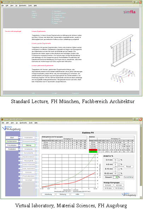Viewport: 143px width, 209px height.
Task: Click the beton window vertical scrollbar thumb
Action: [x=141, y=156]
